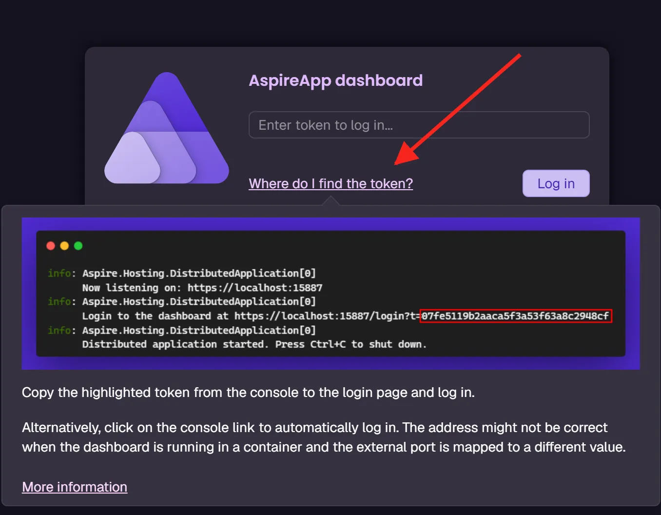Click the green dot in the console image
Screen dimensions: 661x515
pyautogui.click(x=78, y=246)
